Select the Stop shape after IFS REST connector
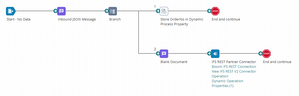299x96 pixels. pos(267,54)
